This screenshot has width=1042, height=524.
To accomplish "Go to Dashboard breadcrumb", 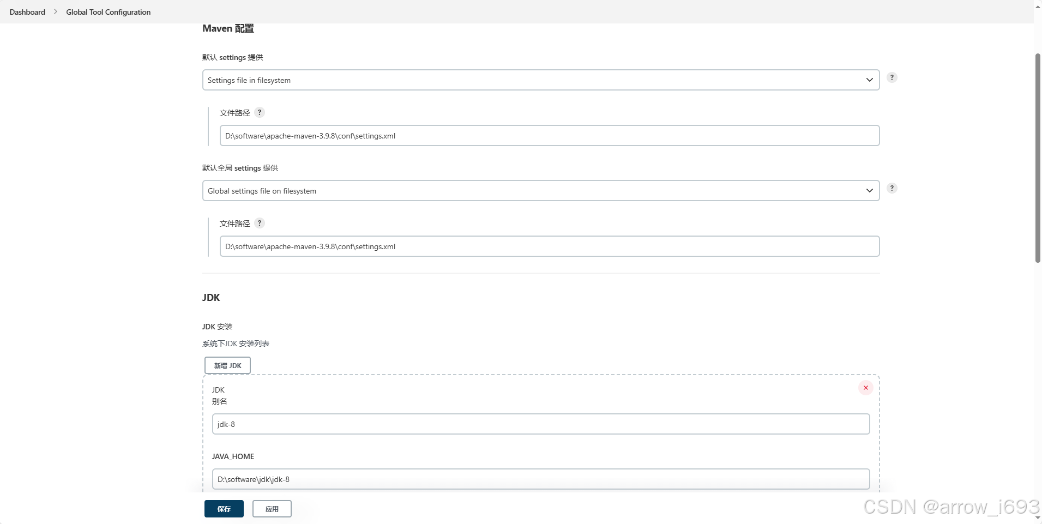I will coord(27,12).
